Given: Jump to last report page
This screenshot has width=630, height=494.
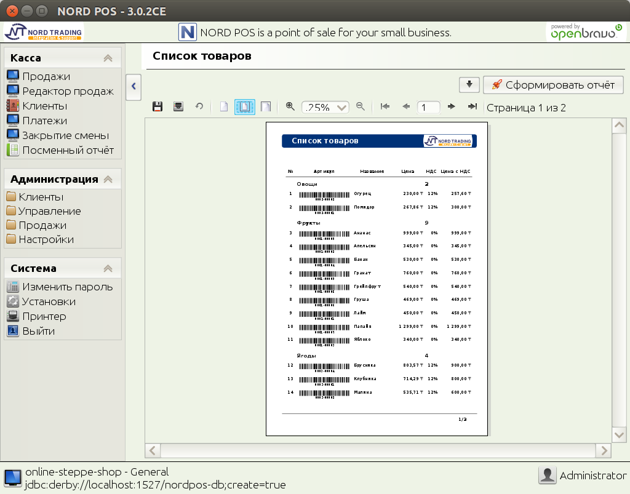Looking at the screenshot, I should point(472,107).
